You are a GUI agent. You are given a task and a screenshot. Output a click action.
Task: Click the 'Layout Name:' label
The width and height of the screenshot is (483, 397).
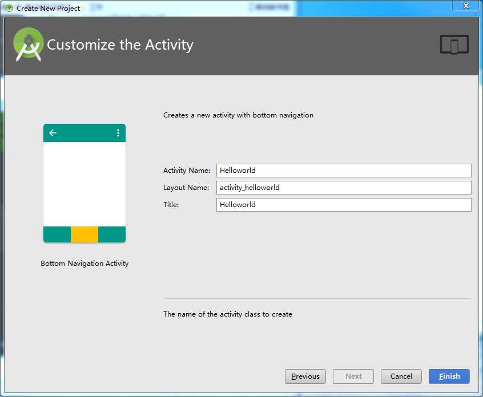click(x=186, y=188)
